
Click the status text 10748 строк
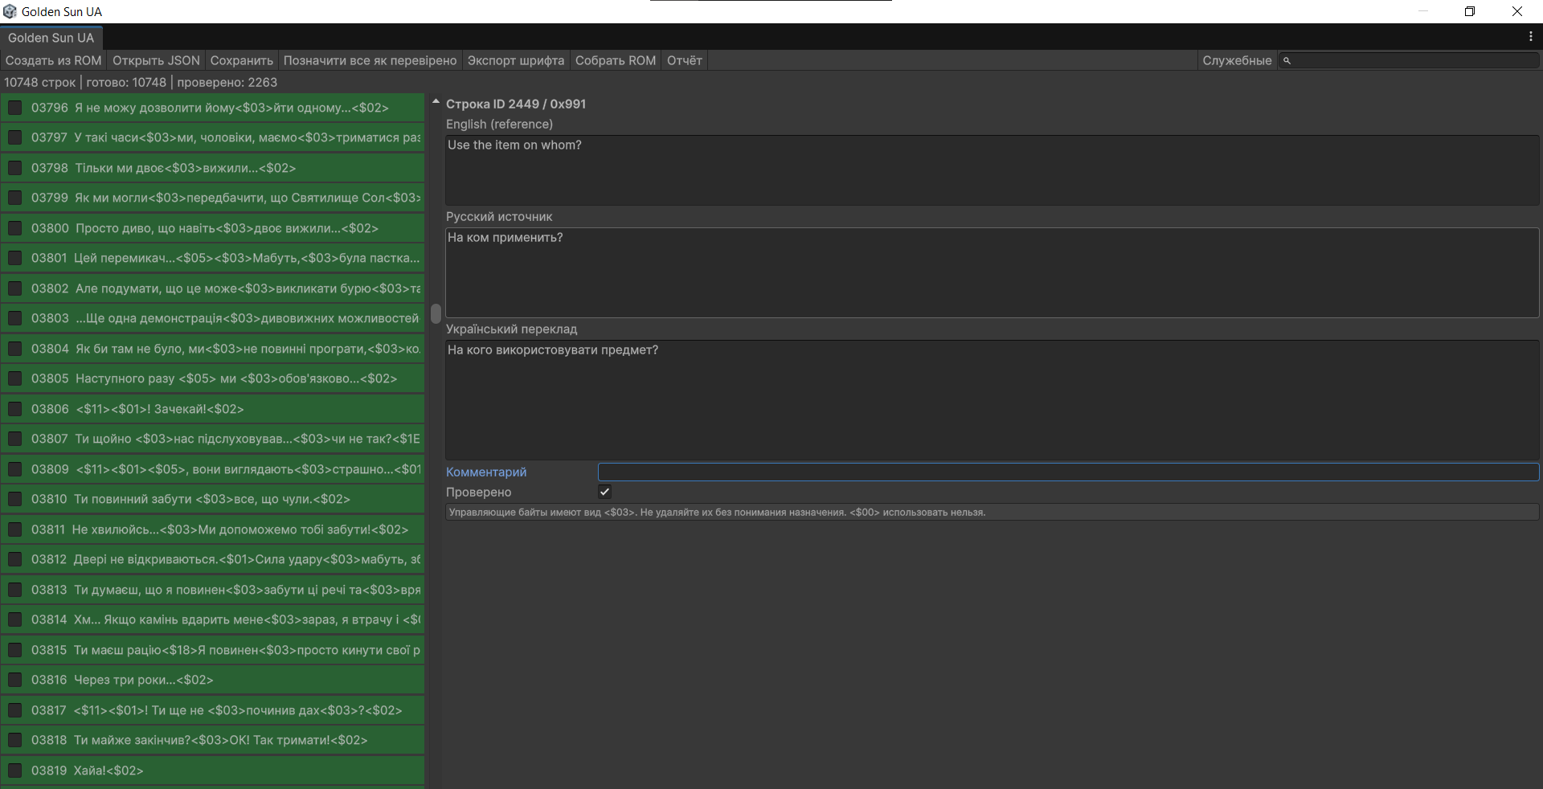point(39,83)
